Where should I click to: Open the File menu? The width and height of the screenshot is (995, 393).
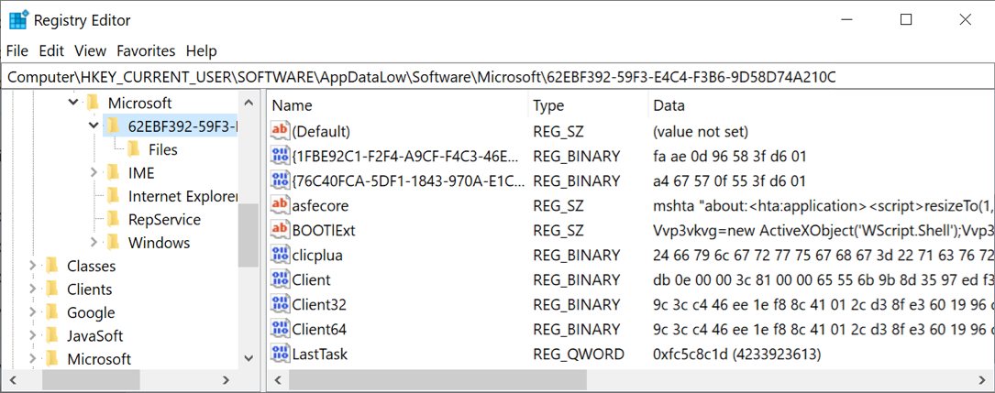[17, 50]
